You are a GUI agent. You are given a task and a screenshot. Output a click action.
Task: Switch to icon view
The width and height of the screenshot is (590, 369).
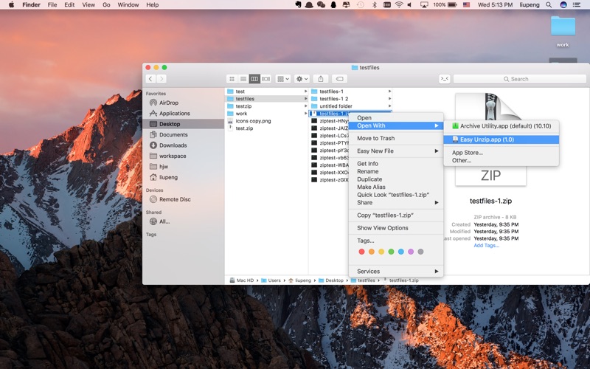232,79
